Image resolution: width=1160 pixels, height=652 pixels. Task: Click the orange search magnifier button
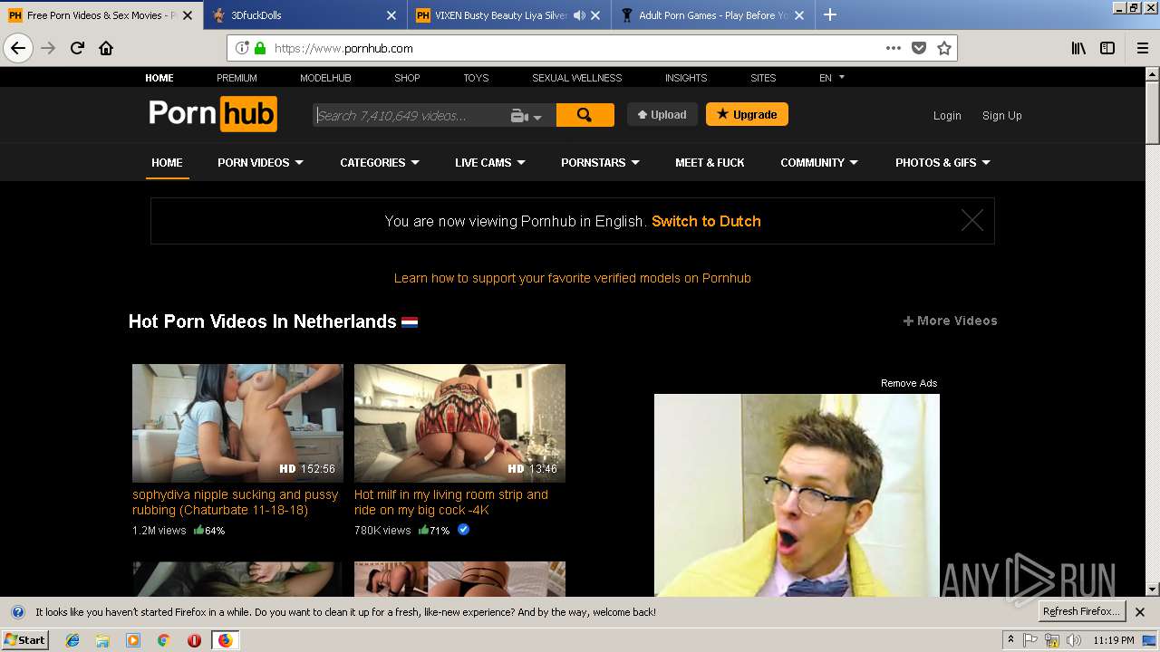pos(585,115)
